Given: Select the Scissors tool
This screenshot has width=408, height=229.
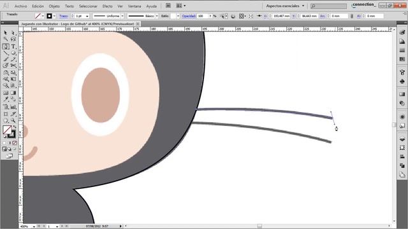Looking at the screenshot, I should click(13, 66).
